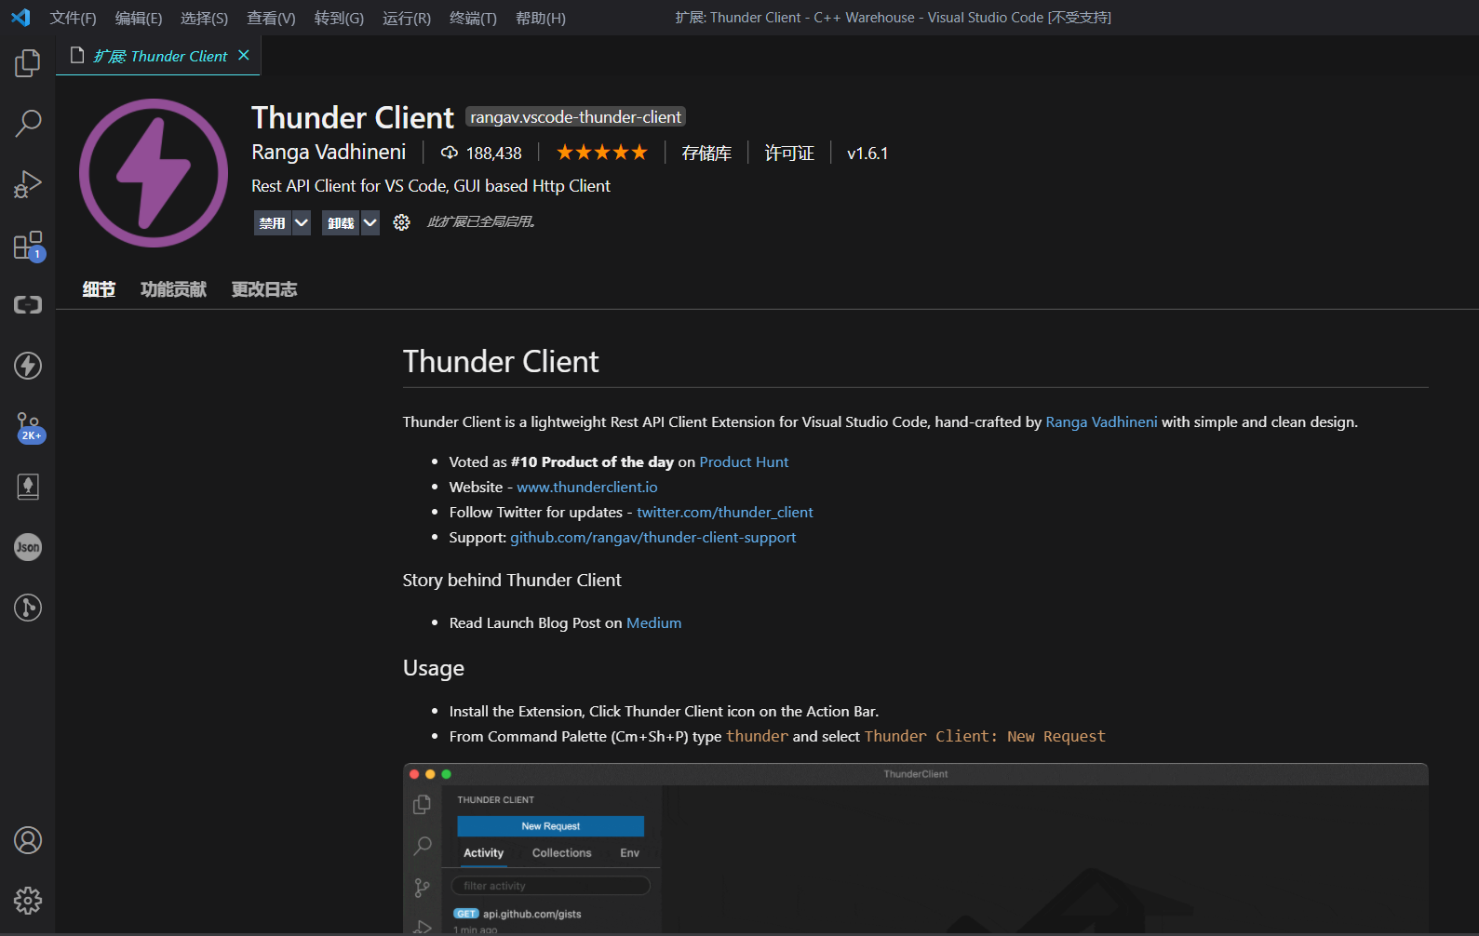
Task: Click the 卸载 uninstall button
Action: [341, 222]
